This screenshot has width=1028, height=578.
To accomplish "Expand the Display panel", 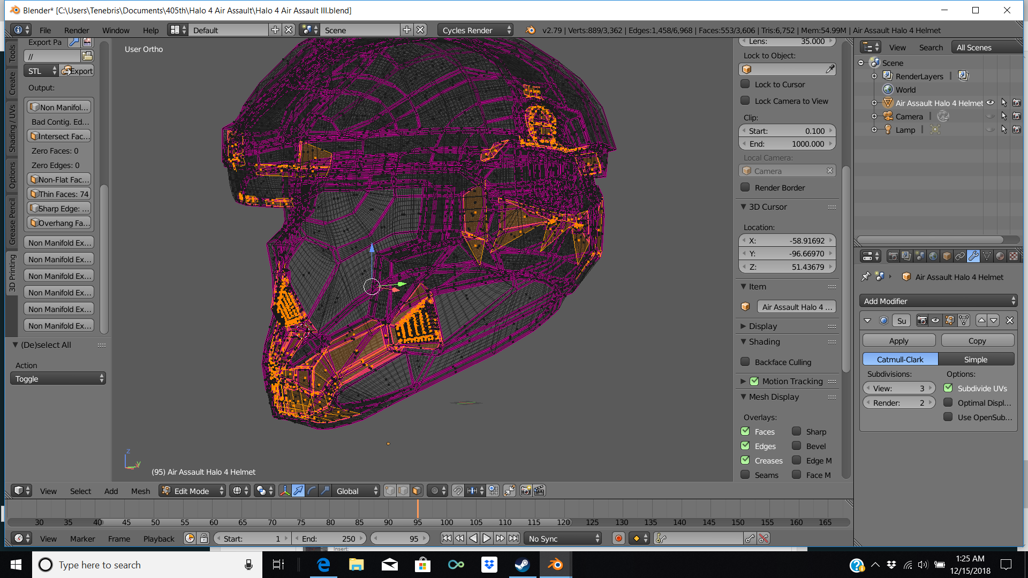I will [x=743, y=326].
